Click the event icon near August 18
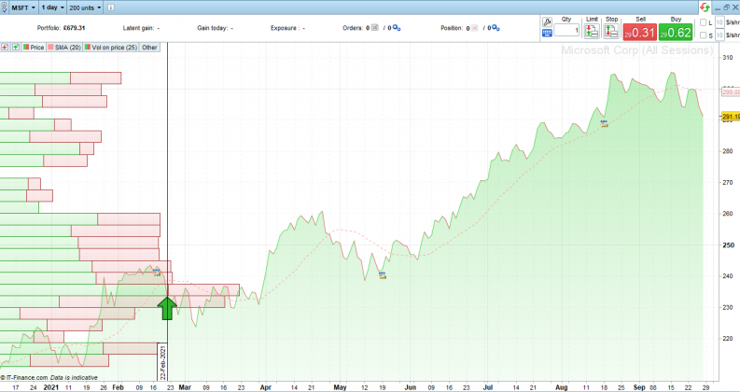The height and width of the screenshot is (392, 740). coord(604,123)
